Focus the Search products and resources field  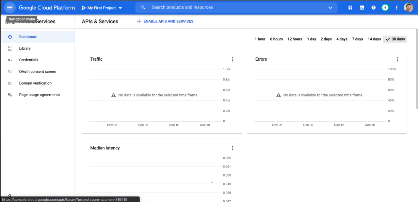click(x=237, y=8)
